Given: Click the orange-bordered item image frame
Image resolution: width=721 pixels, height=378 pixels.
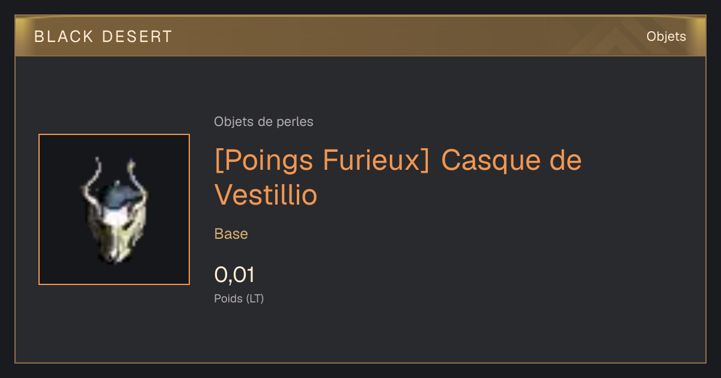Looking at the screenshot, I should pos(114,209).
